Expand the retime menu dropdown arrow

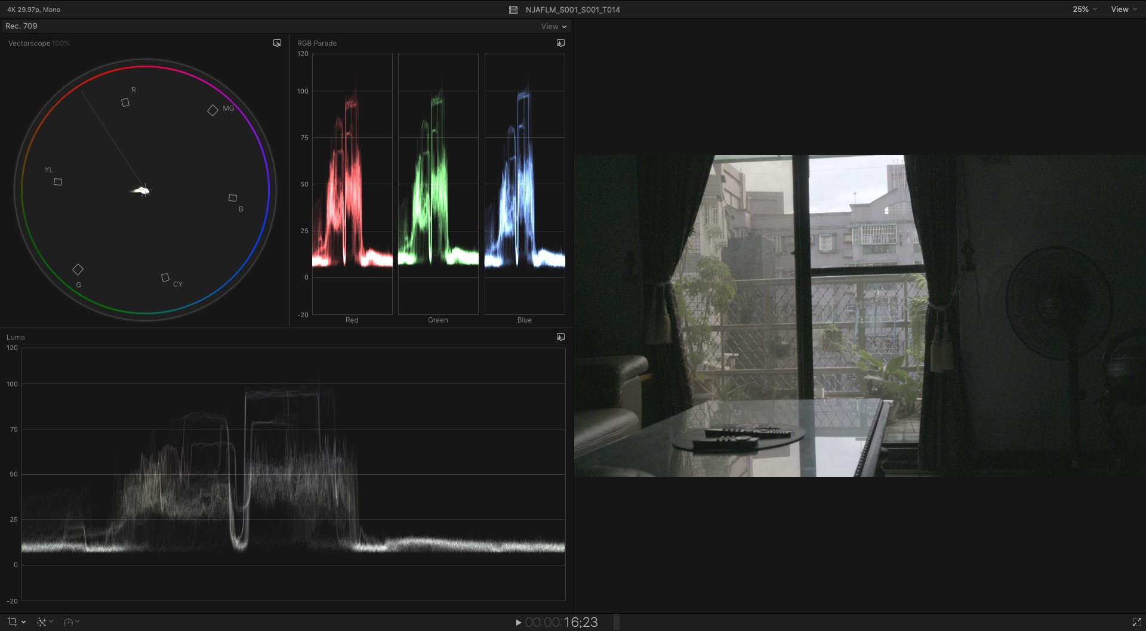click(x=78, y=622)
